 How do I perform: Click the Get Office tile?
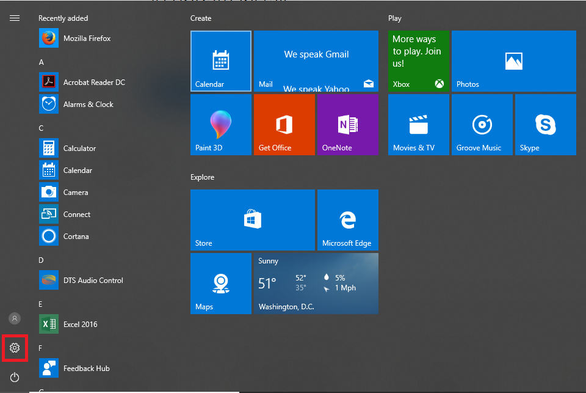[x=284, y=125]
